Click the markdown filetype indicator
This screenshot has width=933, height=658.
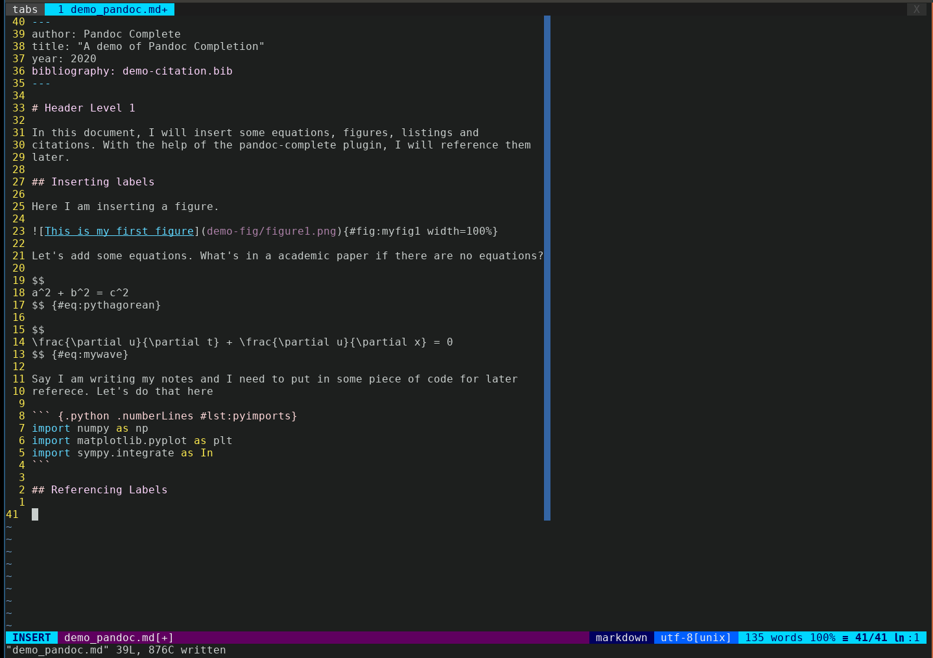pos(622,638)
